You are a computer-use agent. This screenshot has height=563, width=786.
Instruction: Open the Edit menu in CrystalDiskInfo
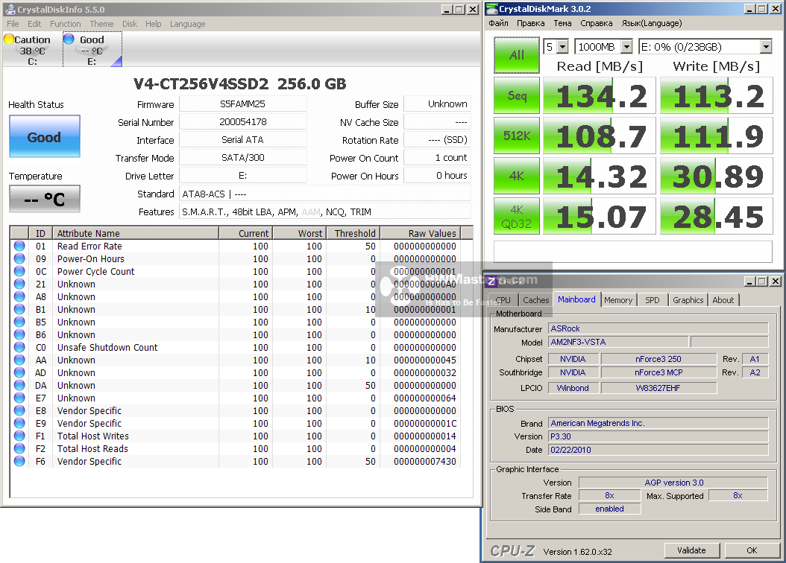[34, 24]
